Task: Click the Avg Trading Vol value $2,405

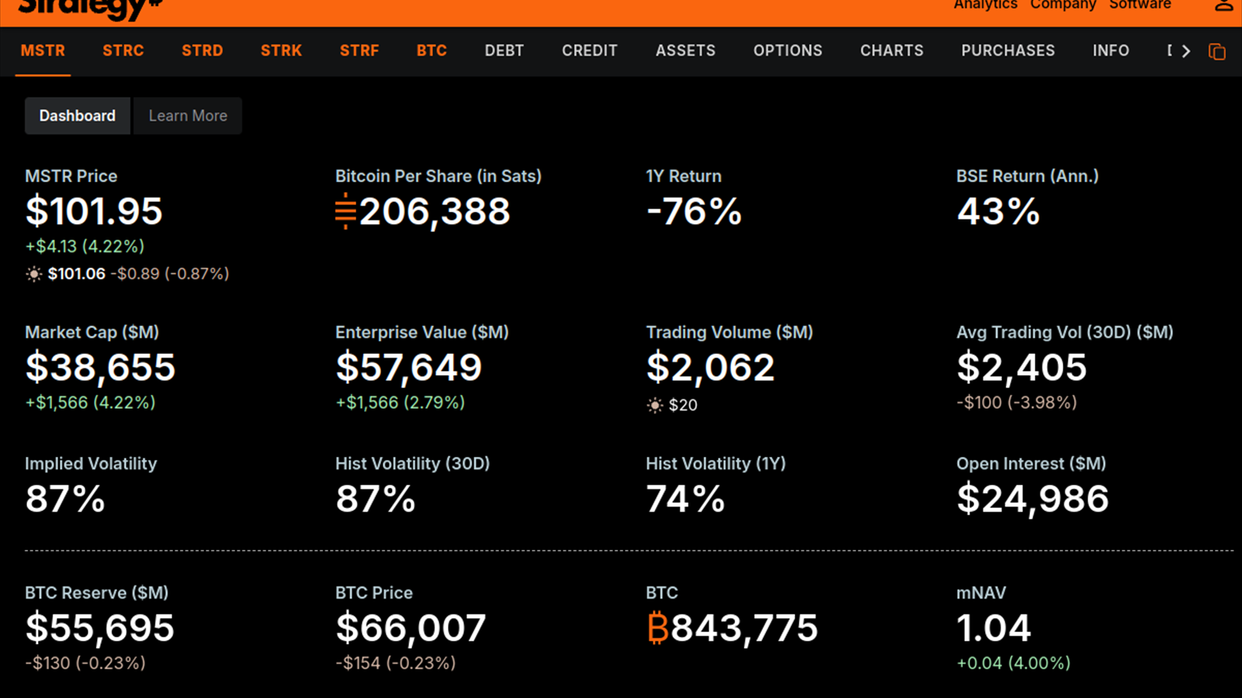Action: (1022, 367)
